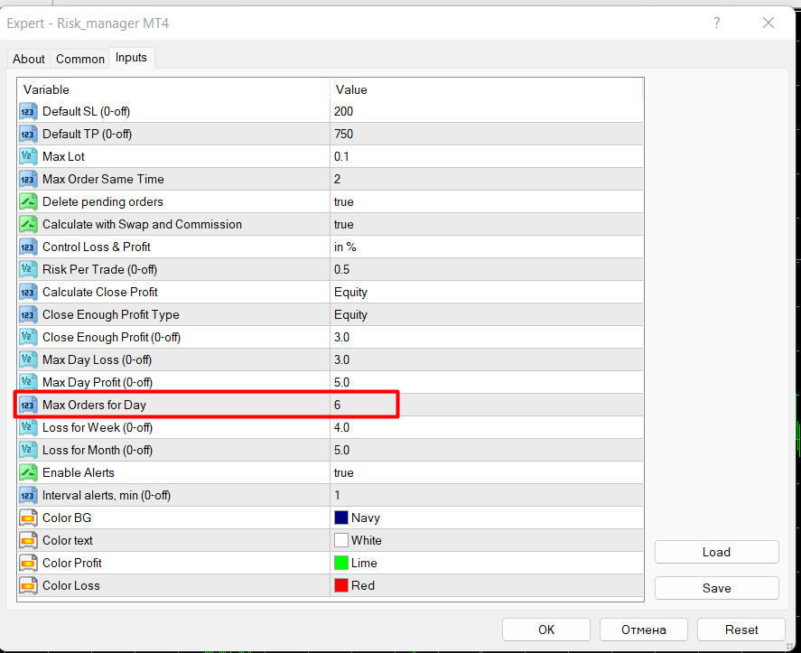Pick the Lime color swatch
801x653 pixels.
click(341, 563)
